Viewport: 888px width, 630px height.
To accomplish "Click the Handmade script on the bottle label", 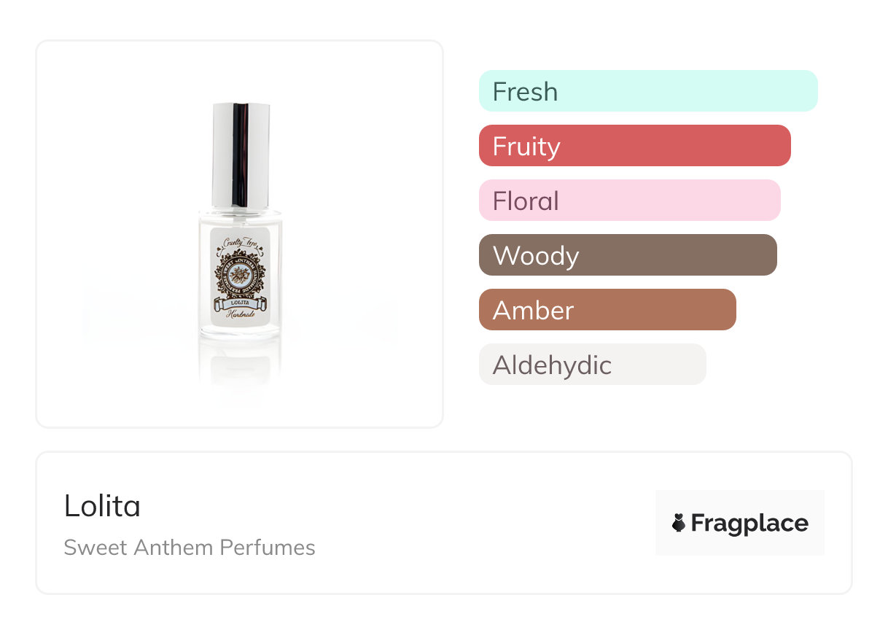I will 240,314.
